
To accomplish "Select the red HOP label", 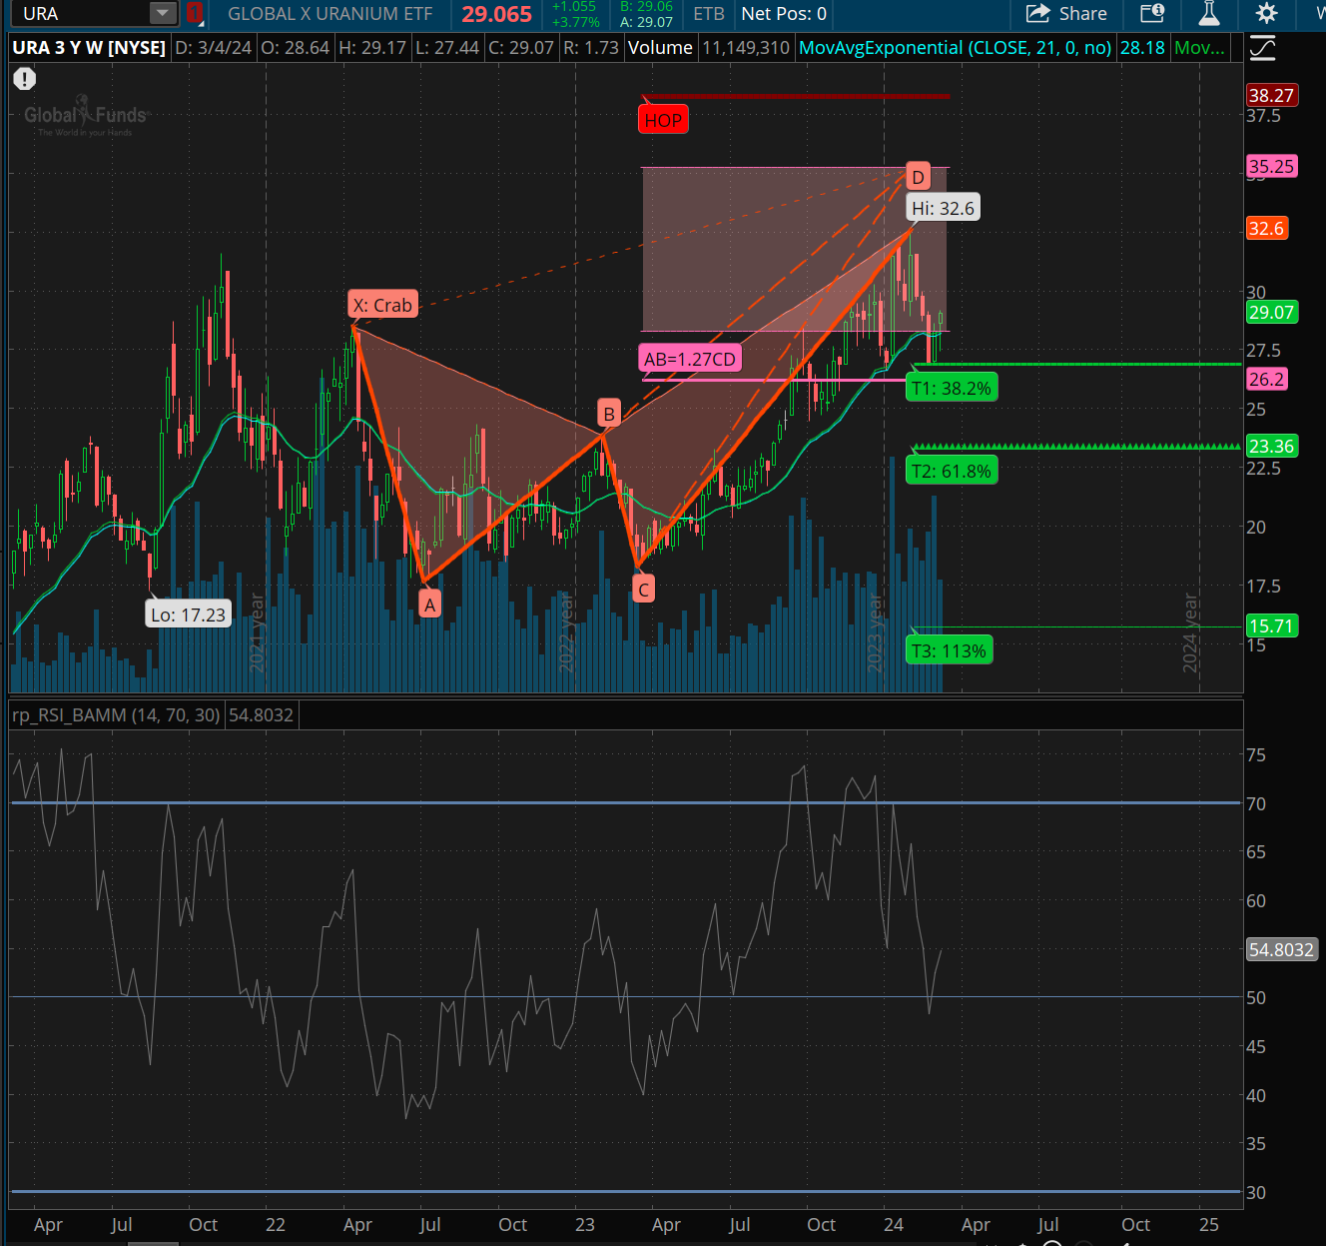I will tap(663, 121).
